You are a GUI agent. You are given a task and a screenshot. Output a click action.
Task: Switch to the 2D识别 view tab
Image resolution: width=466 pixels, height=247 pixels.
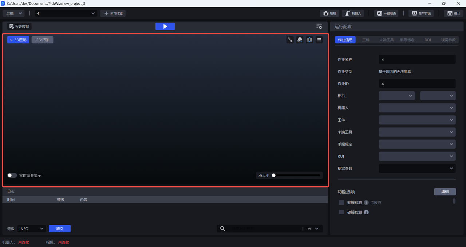pos(42,40)
